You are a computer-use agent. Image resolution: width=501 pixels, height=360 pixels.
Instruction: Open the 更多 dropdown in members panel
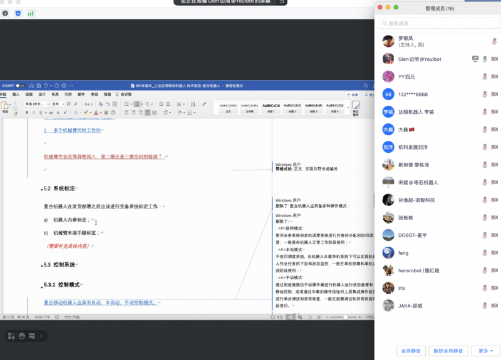485,351
